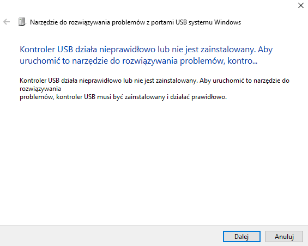Click the word 'Aby' ending the first heading line

(265, 50)
